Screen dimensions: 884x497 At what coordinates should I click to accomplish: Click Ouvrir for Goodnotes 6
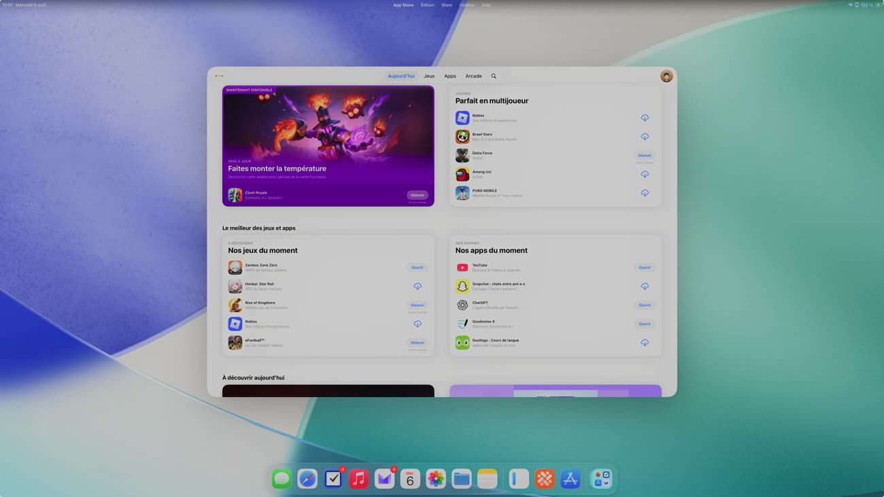[645, 324]
